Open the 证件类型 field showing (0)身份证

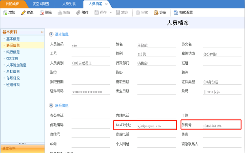point(222,82)
